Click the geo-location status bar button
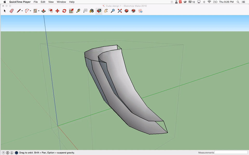 coord(3,153)
